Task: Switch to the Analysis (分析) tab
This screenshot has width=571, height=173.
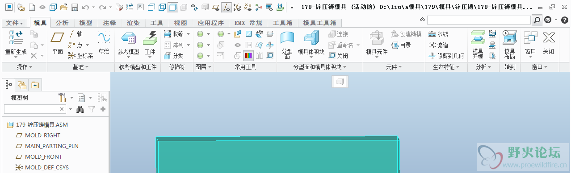Action: click(63, 23)
